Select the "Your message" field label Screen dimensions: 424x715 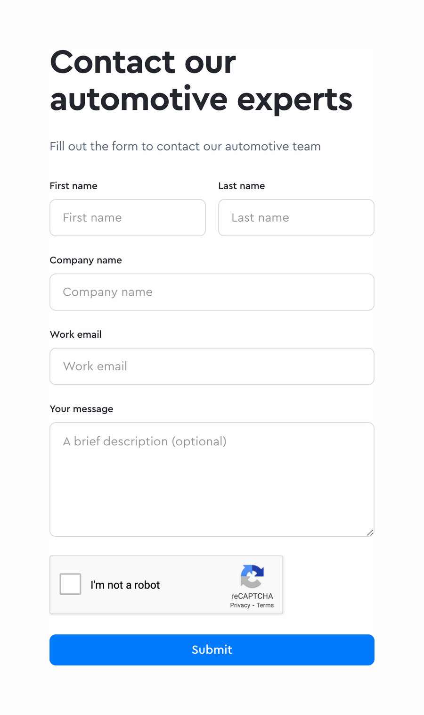82,409
